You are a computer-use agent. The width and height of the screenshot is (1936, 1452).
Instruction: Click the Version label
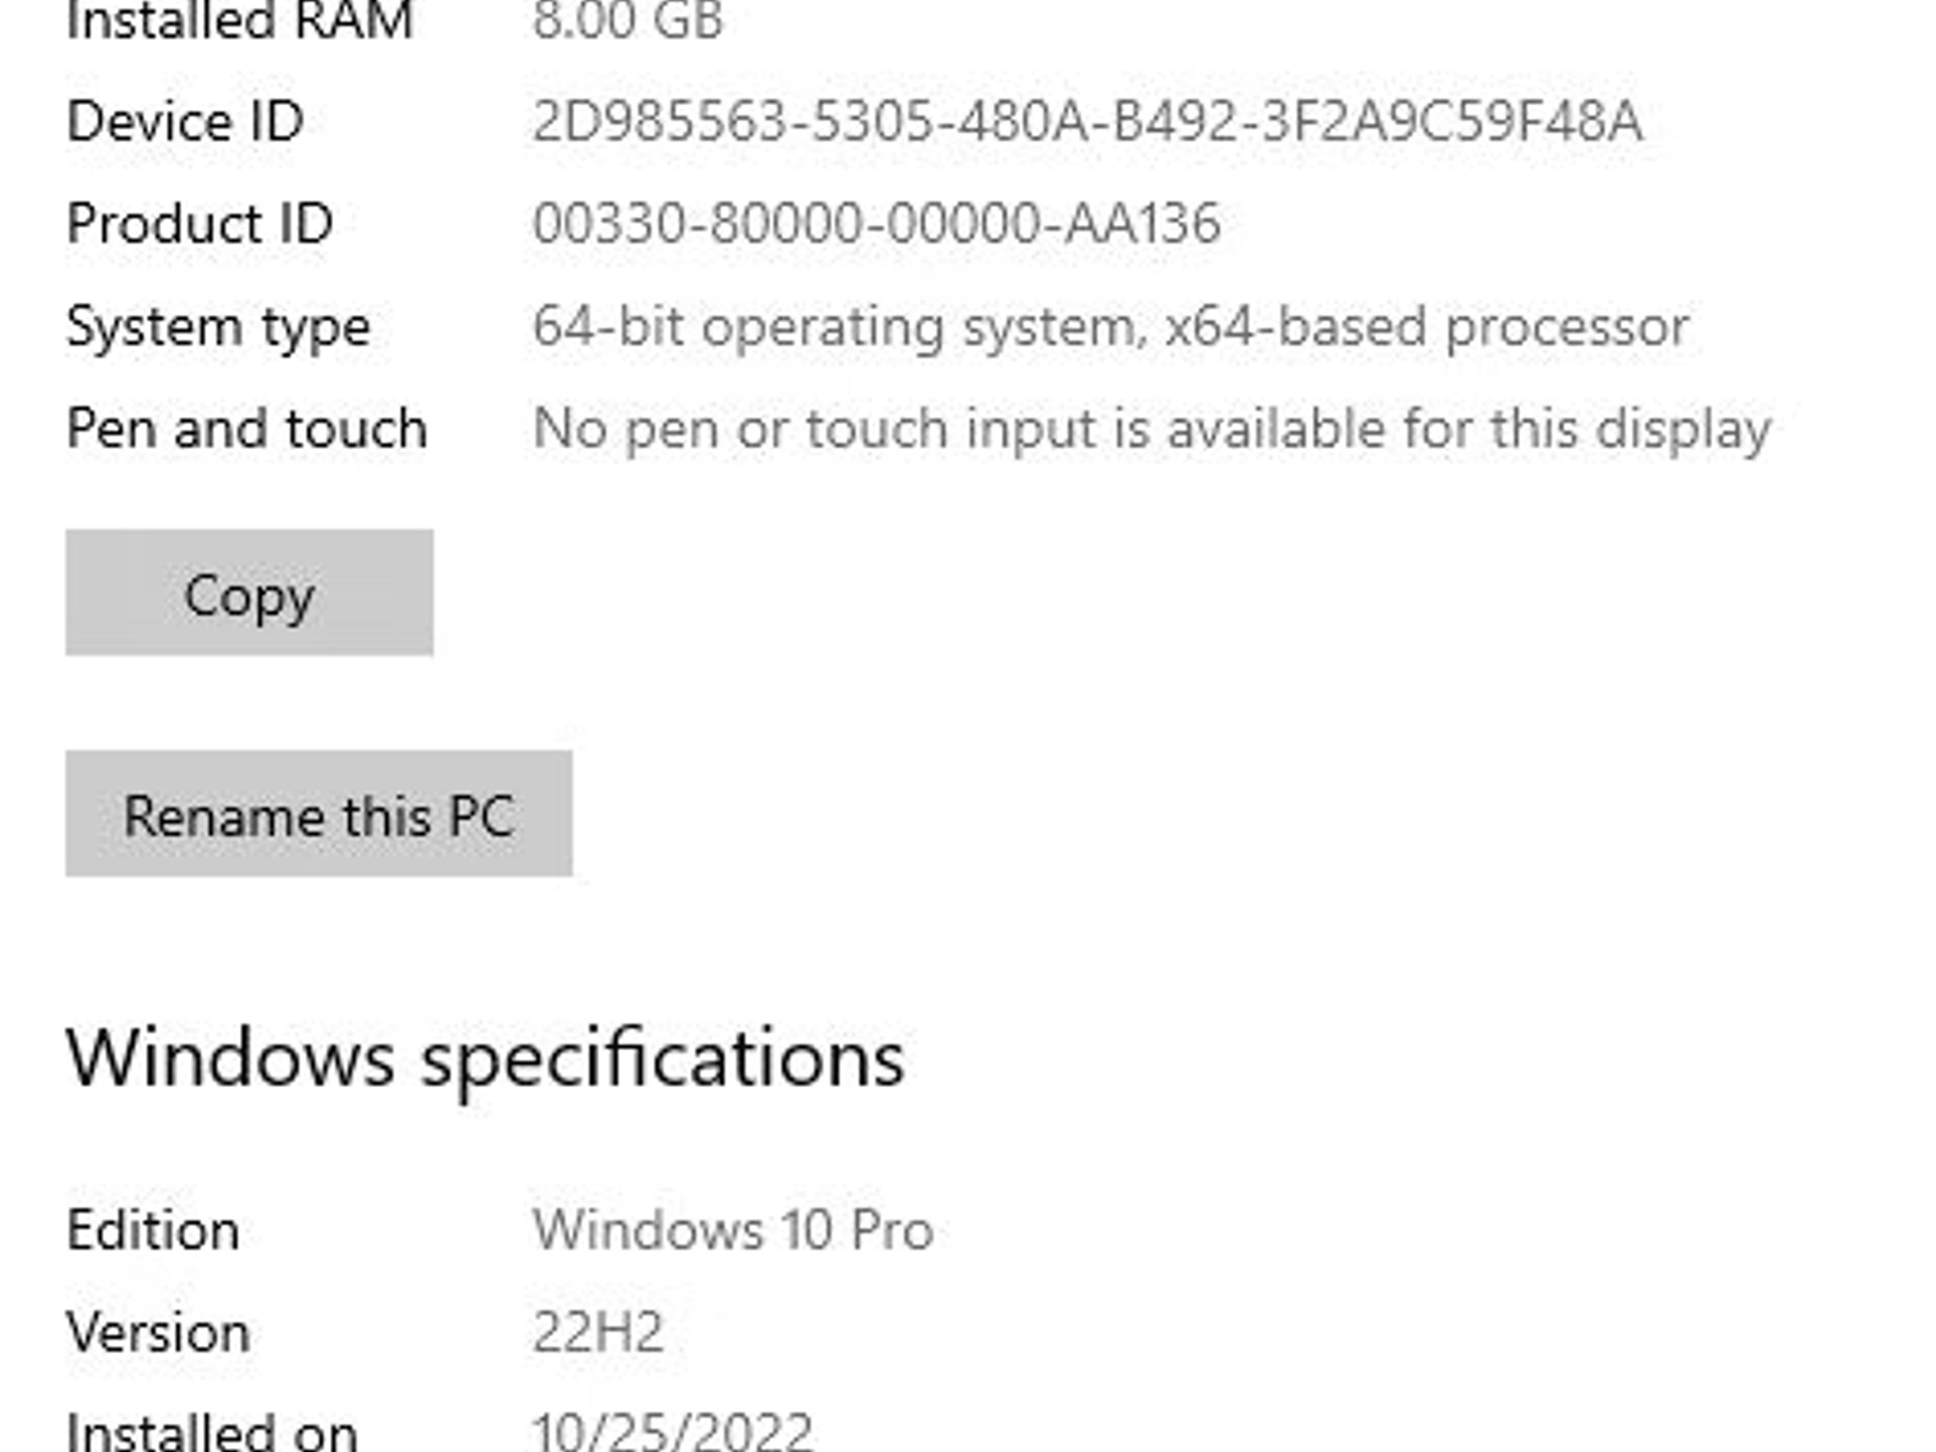coord(159,1333)
